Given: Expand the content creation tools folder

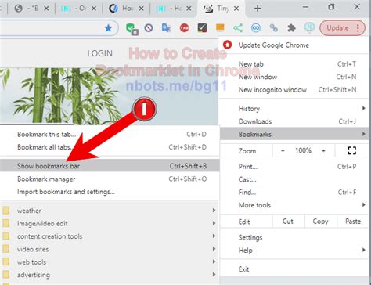Looking at the screenshot, I should [x=110, y=236].
